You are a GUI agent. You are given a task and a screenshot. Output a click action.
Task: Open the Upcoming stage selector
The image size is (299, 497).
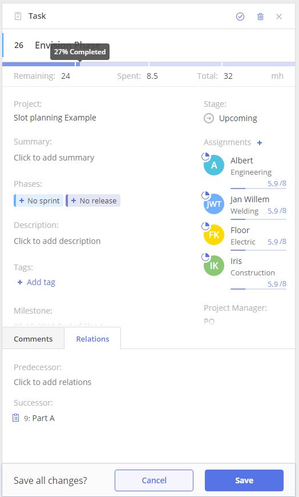pos(231,118)
